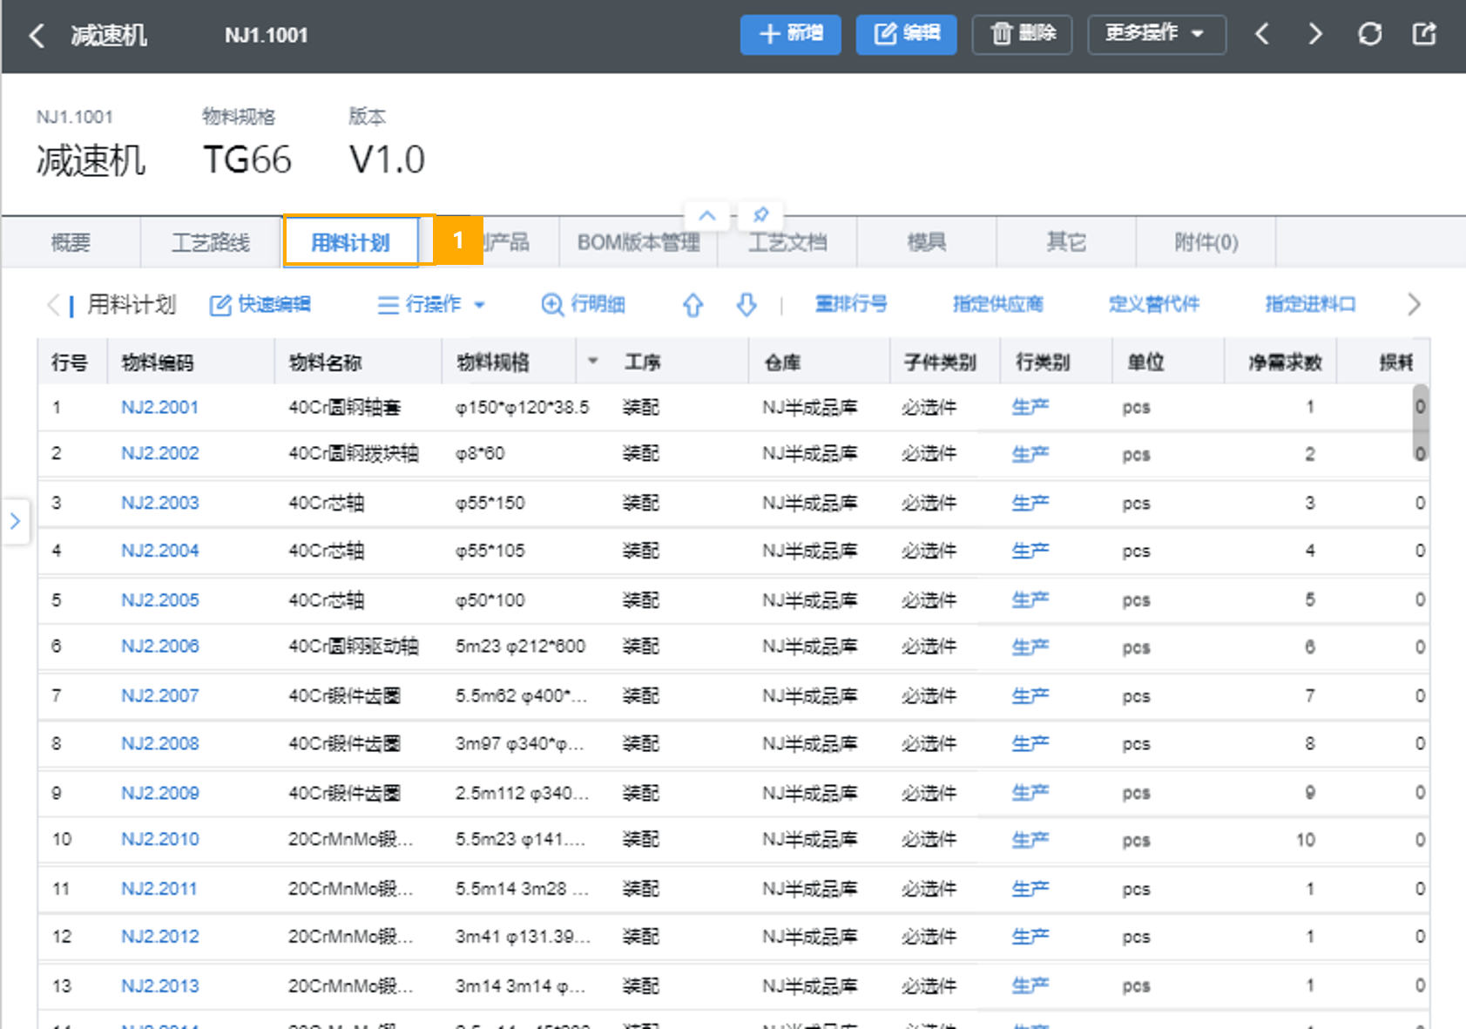The image size is (1466, 1029).
Task: Open material link NJ2.2006
Action: tap(160, 646)
